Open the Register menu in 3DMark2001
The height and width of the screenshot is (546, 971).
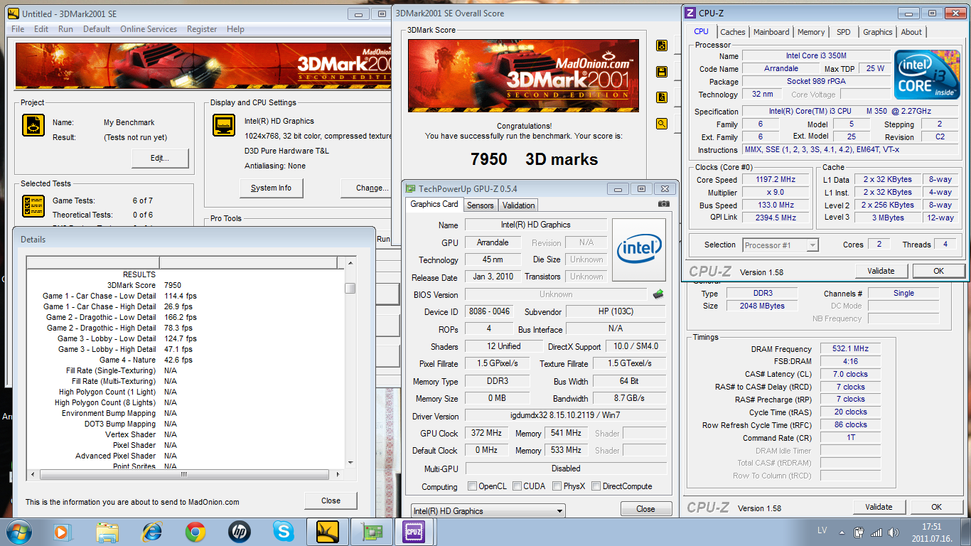click(x=202, y=29)
